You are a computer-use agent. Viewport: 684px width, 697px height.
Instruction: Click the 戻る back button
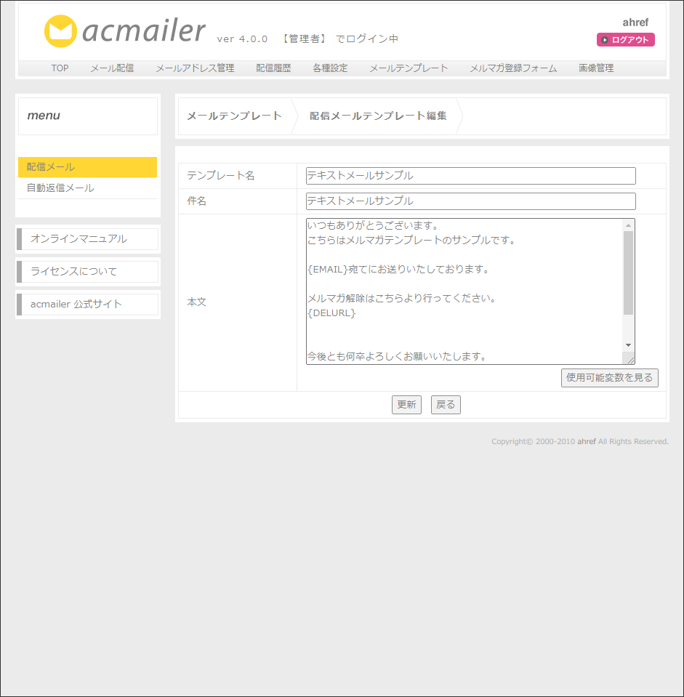tap(445, 405)
